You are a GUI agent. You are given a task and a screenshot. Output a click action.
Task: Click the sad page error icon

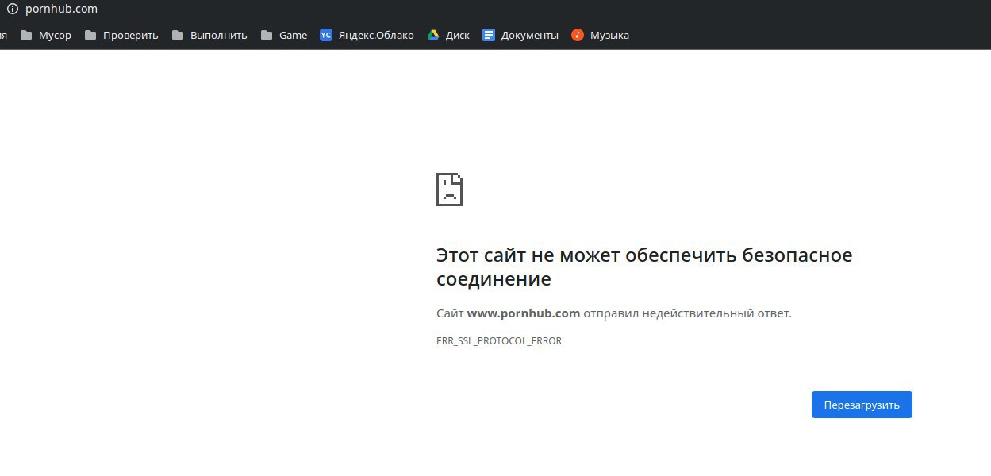click(449, 190)
